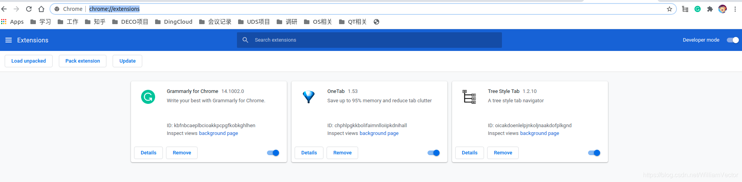Open Grammarly toolbar extension icon

[698, 9]
